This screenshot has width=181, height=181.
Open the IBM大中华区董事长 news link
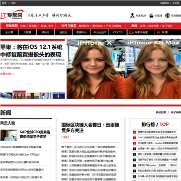pos(22,169)
